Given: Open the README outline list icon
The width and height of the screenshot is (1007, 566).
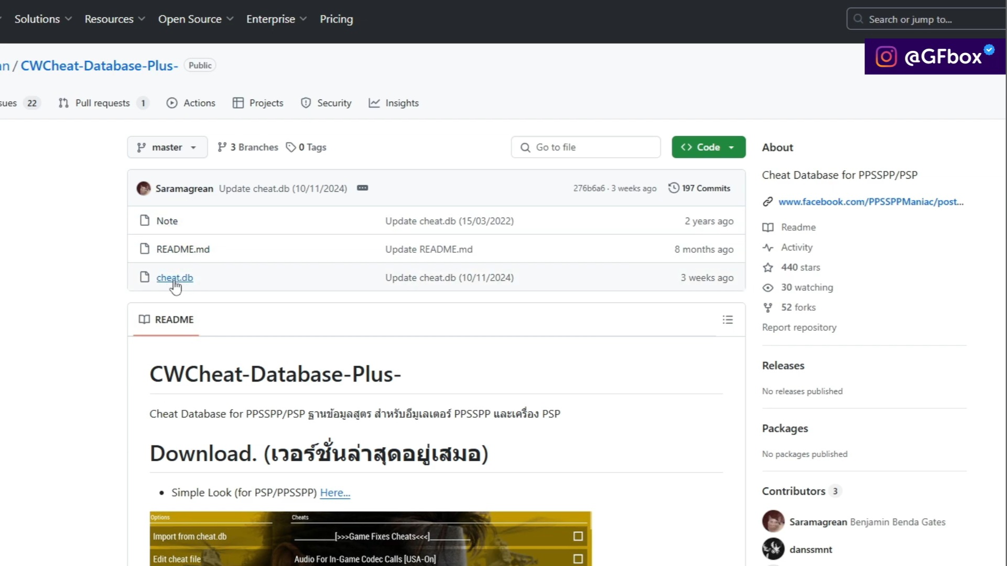Looking at the screenshot, I should (x=728, y=320).
